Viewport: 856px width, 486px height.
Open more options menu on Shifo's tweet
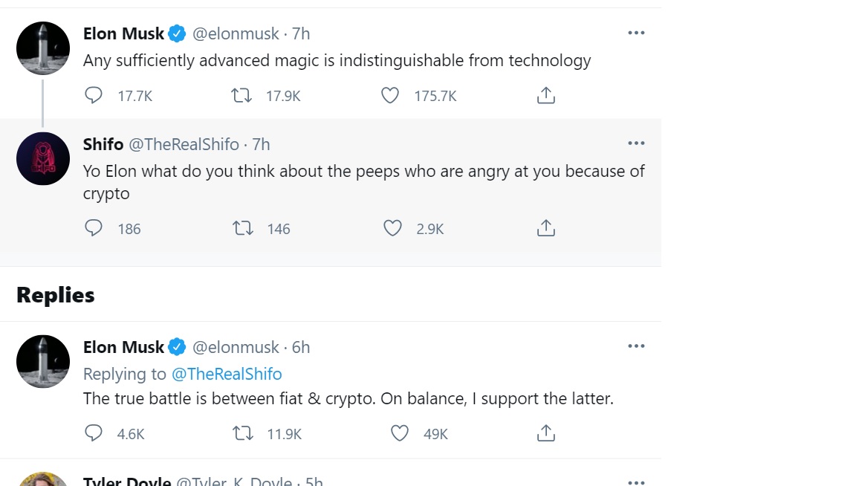636,143
